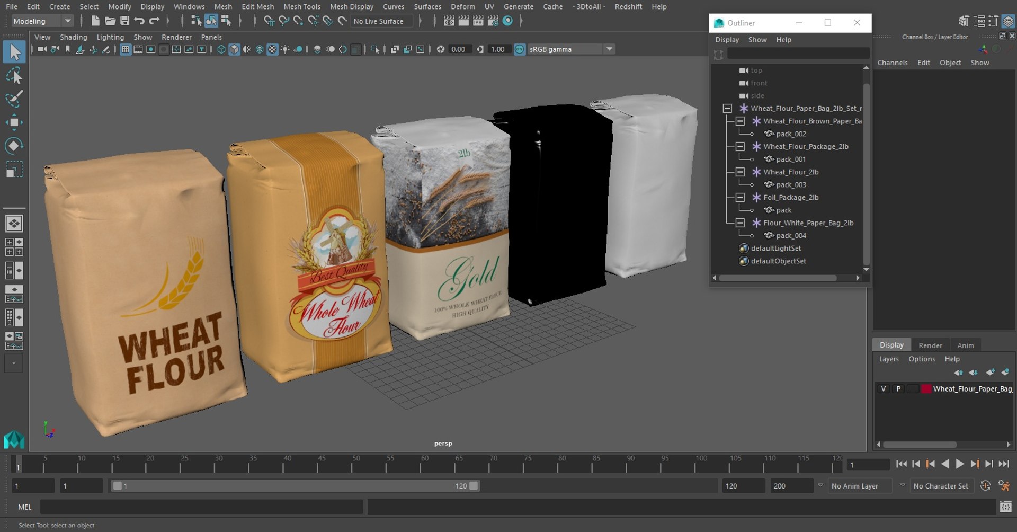Image resolution: width=1017 pixels, height=532 pixels.
Task: Choose the Lasso select tool
Action: (14, 76)
